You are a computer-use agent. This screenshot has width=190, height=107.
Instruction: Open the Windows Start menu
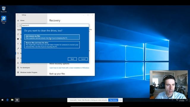pyautogui.click(x=2, y=100)
